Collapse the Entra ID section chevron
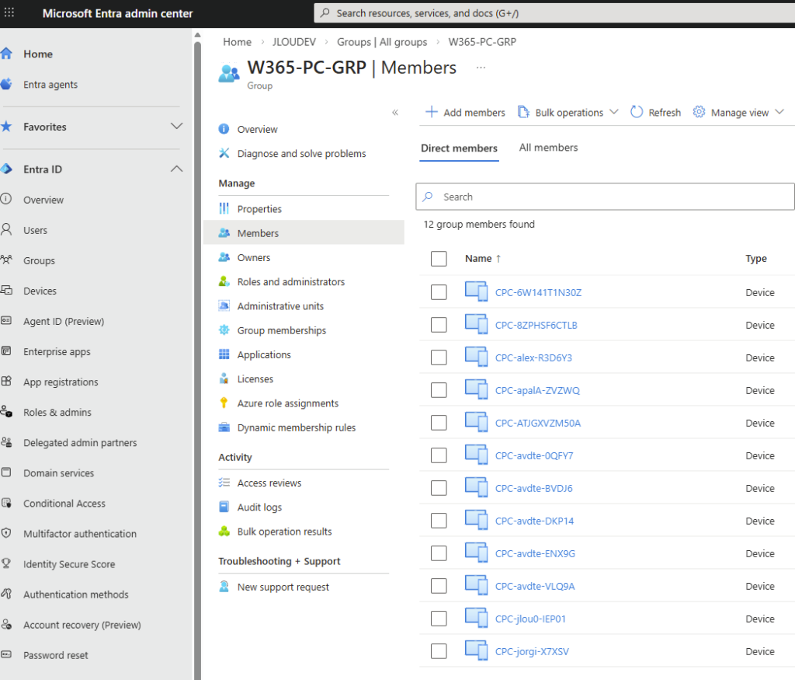This screenshot has width=795, height=680. coord(176,169)
